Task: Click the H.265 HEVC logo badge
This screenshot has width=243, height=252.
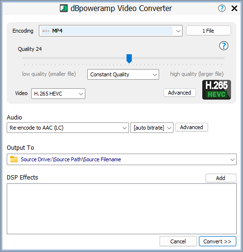Action: pos(217,90)
